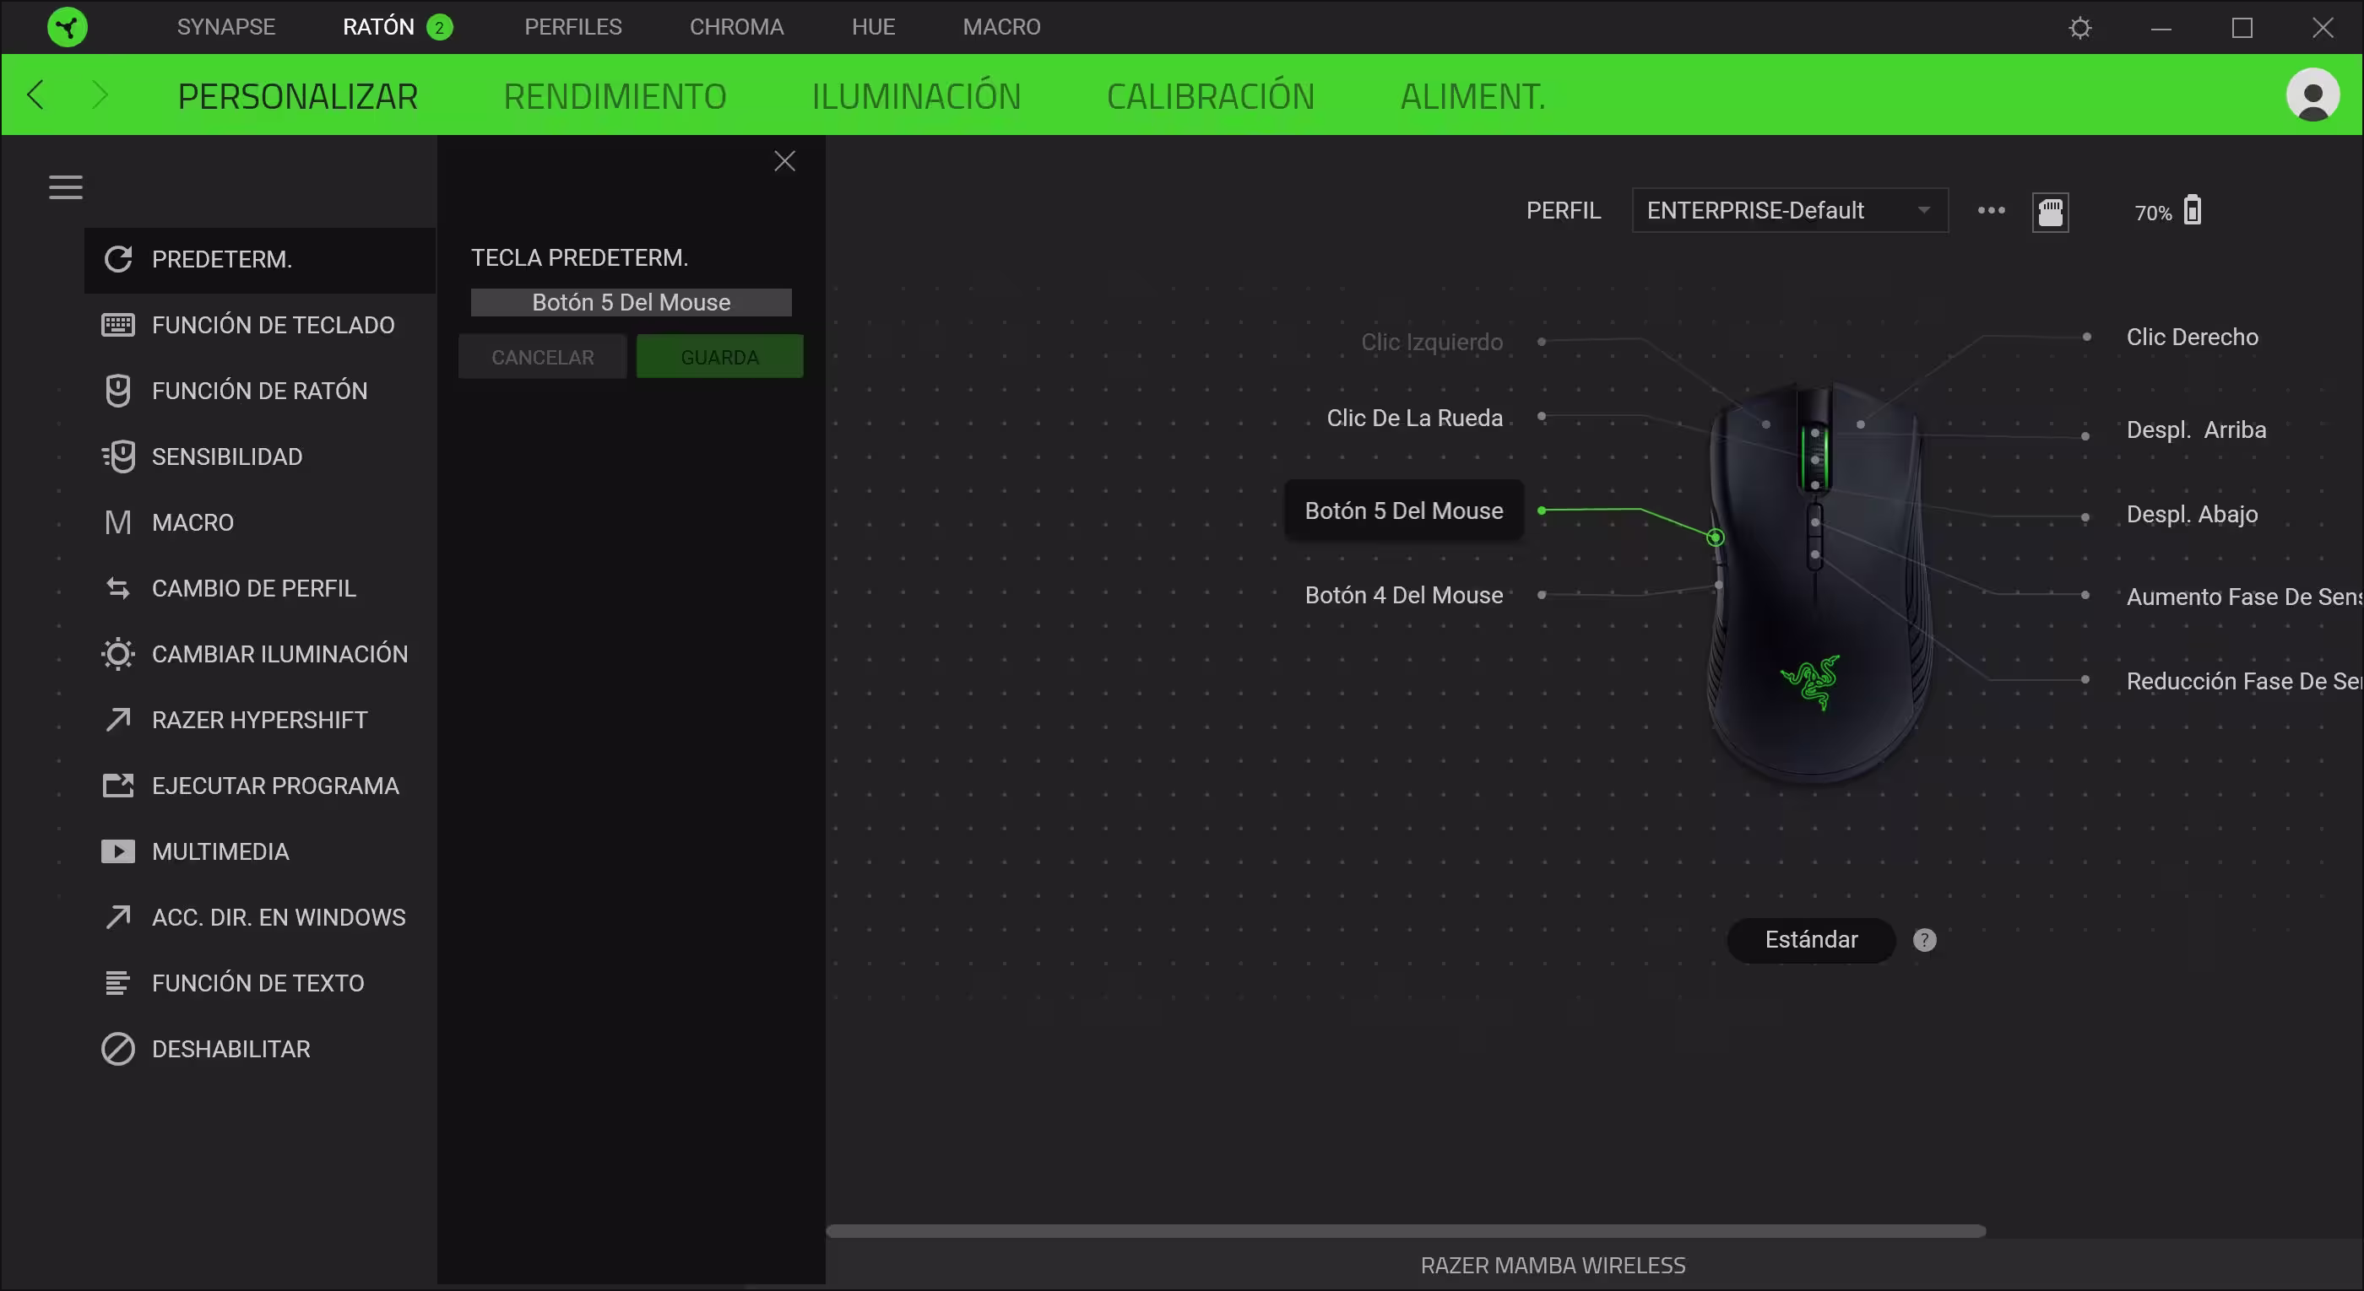Viewport: 2364px width, 1291px height.
Task: Open the hamburger menu icon
Action: [x=65, y=187]
